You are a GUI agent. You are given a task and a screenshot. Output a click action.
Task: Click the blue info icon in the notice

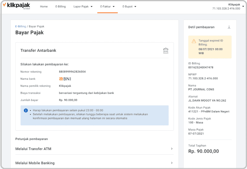coord(26,110)
